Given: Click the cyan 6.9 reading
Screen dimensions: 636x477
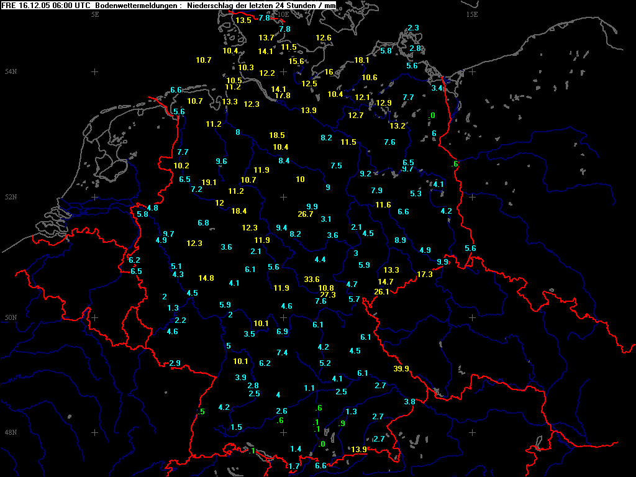Looking at the screenshot, I should 283,332.
